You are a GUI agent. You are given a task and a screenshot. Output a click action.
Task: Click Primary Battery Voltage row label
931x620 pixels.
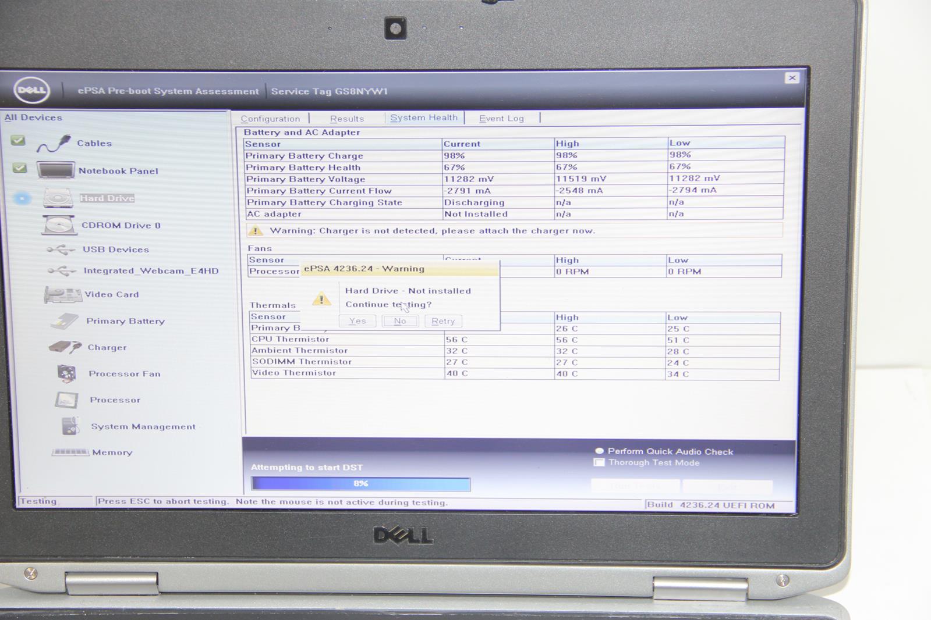(x=306, y=179)
